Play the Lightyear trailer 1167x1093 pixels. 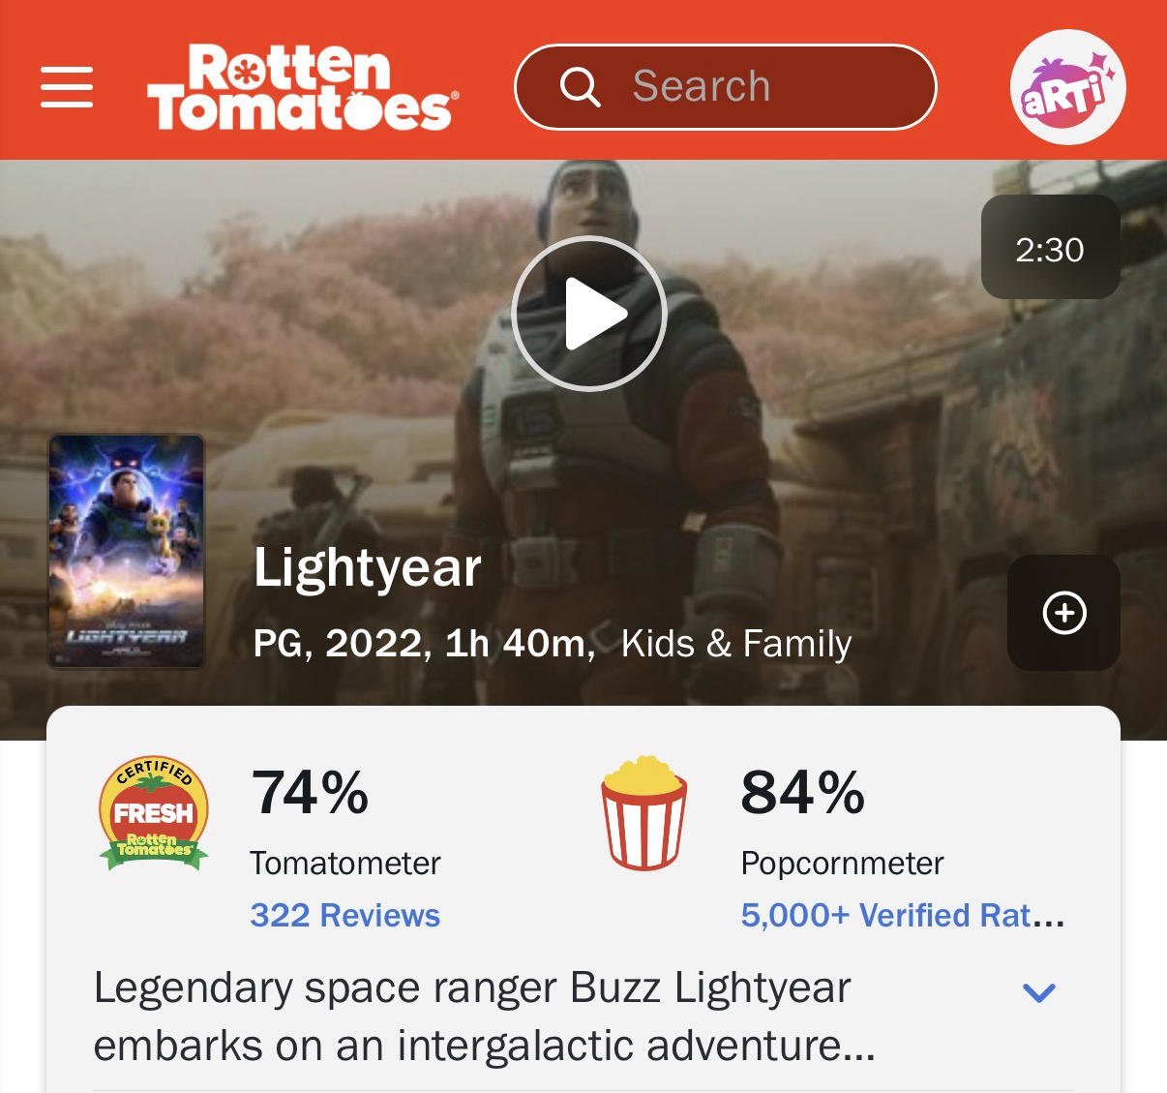(x=588, y=314)
